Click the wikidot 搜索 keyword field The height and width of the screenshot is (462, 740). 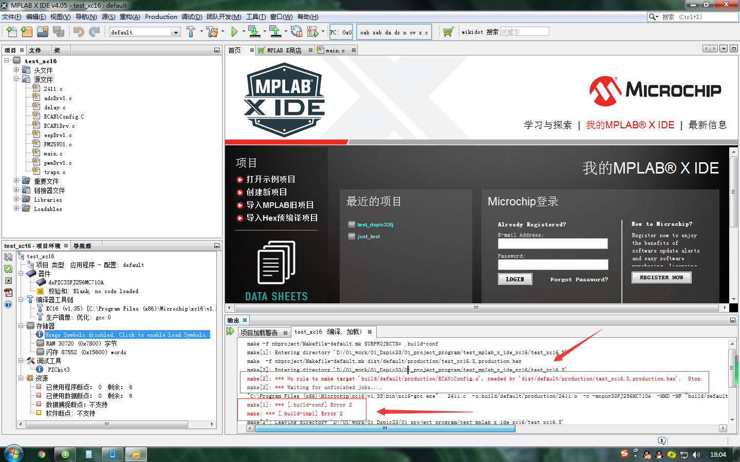click(525, 32)
